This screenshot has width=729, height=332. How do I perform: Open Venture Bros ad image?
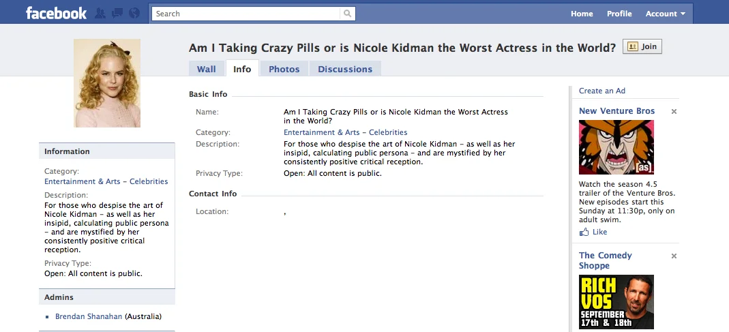pos(616,147)
